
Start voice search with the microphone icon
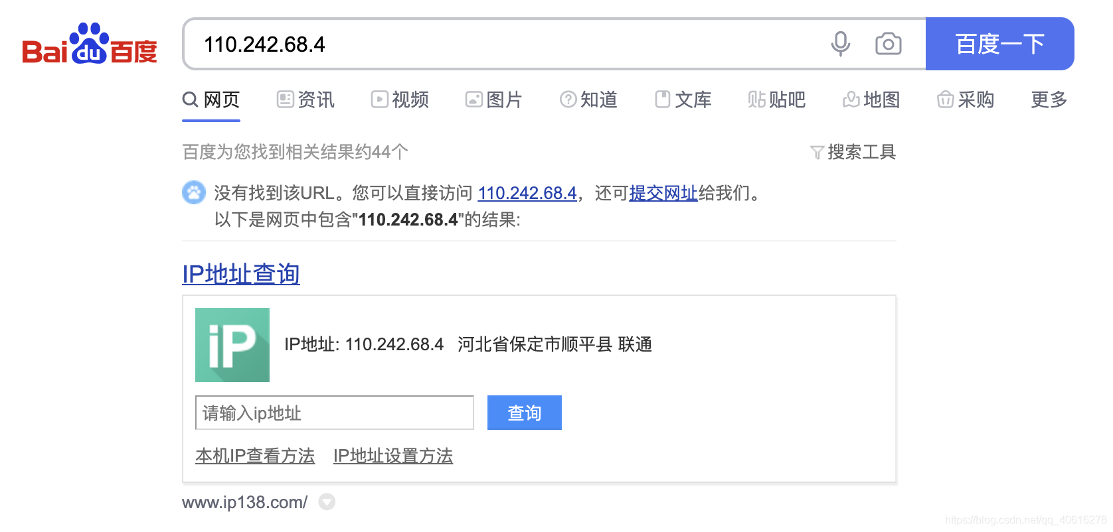click(x=840, y=44)
